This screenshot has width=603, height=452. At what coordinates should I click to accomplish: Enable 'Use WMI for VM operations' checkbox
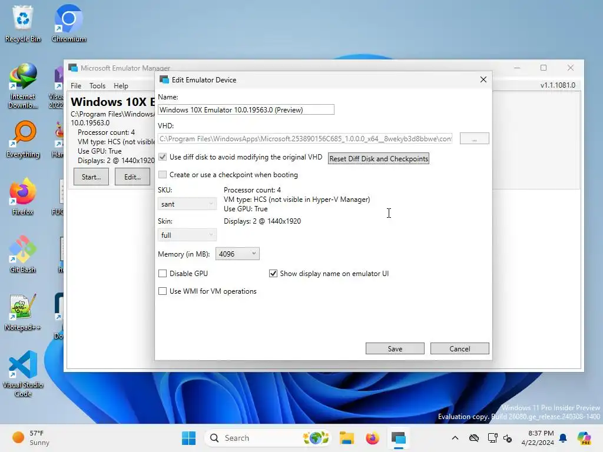pos(163,291)
